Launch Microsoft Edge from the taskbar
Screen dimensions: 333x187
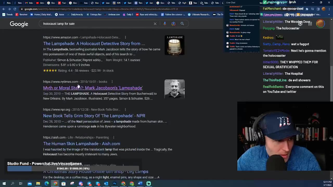point(47,184)
